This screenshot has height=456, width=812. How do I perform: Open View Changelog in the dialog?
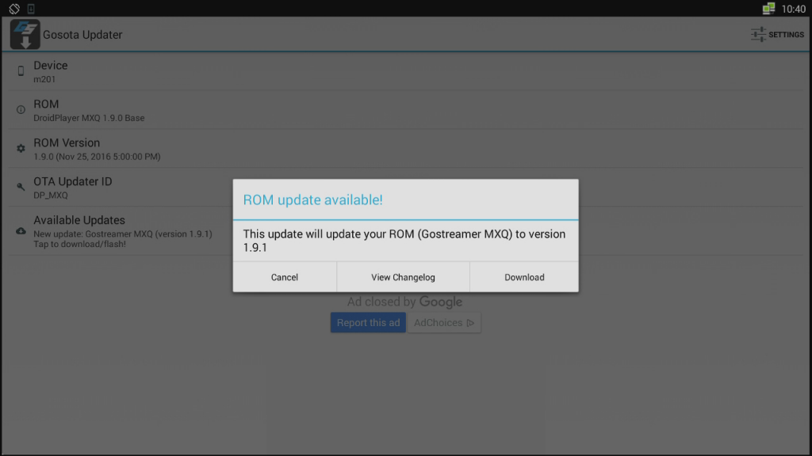pos(403,277)
